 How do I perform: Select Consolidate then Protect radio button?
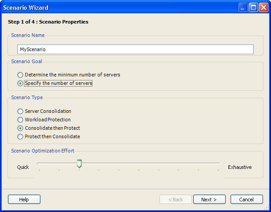click(20, 128)
